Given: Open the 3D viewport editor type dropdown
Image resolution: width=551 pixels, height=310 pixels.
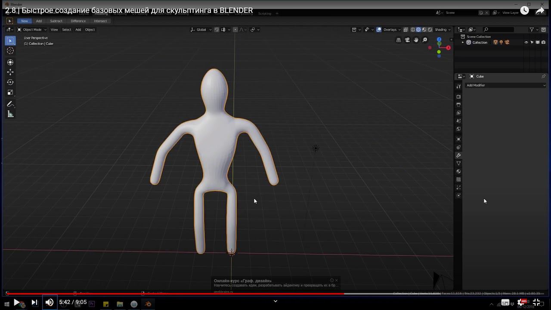Looking at the screenshot, I should click(x=9, y=30).
